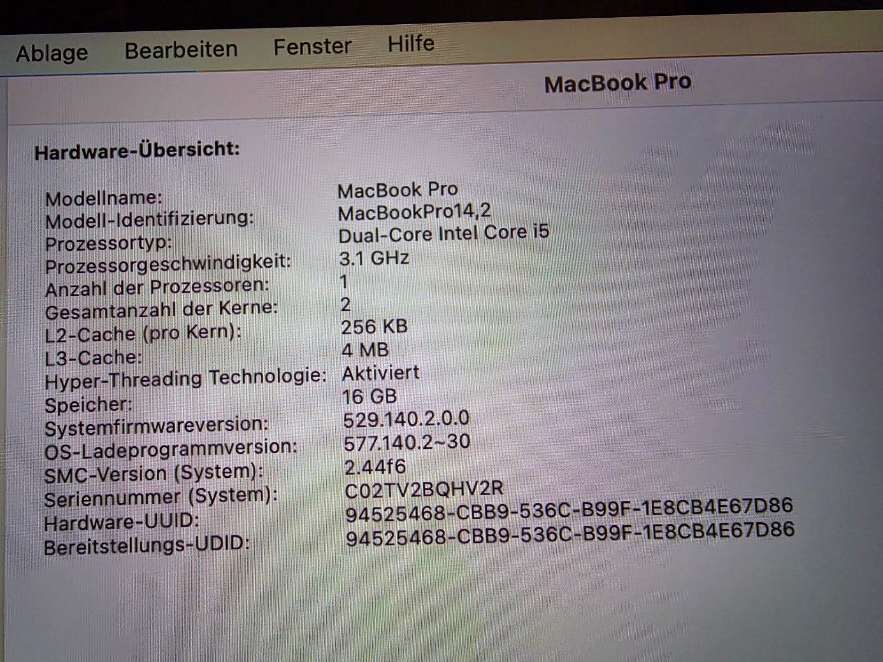The image size is (883, 662).
Task: Select the 3.1 GHz value
Action: click(x=374, y=258)
